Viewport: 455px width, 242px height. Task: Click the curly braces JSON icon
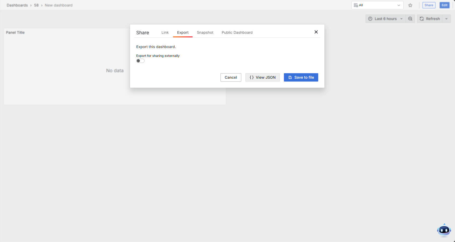(x=251, y=77)
